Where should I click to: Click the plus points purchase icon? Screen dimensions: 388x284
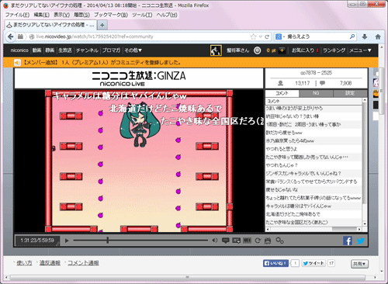282,50
